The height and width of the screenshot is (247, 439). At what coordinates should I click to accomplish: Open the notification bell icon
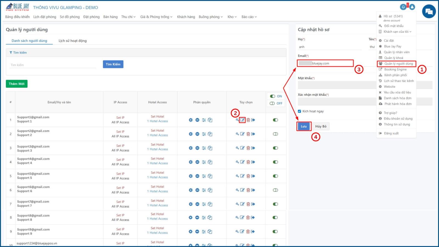pyautogui.click(x=403, y=7)
